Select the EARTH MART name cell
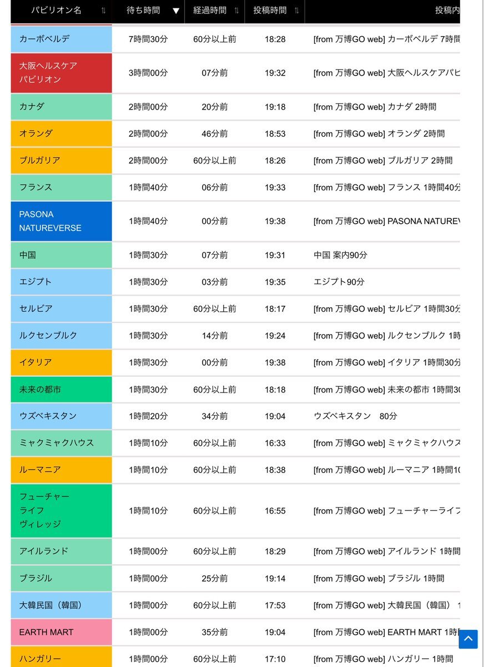 click(x=61, y=632)
